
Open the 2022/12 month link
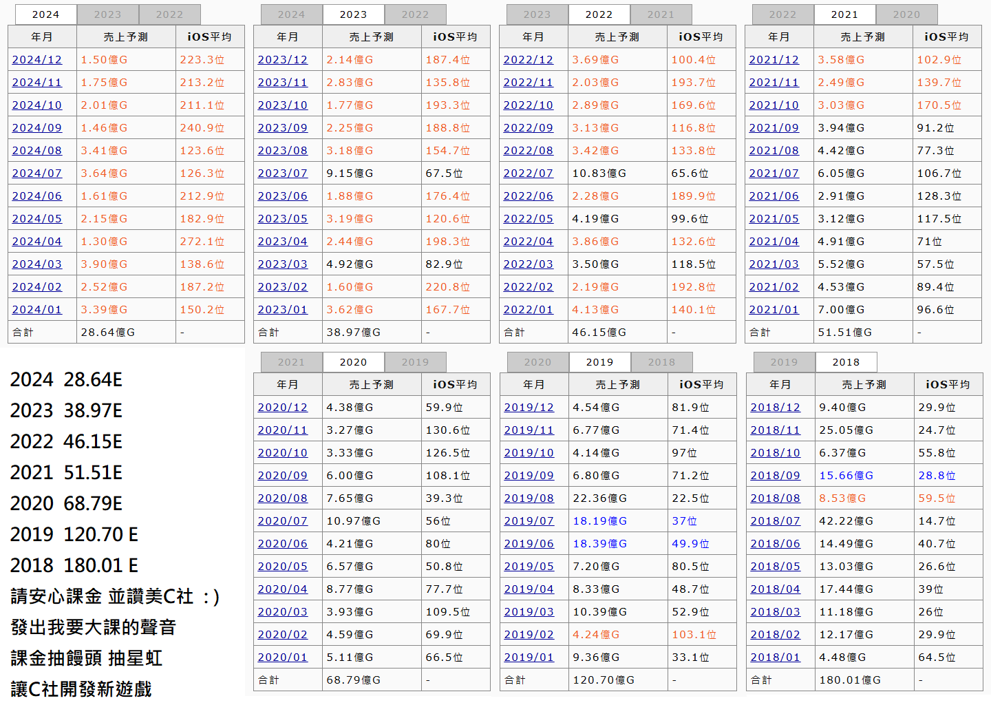tap(529, 60)
